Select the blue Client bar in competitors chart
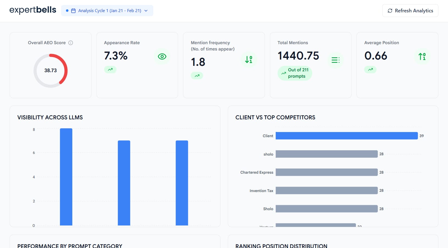This screenshot has width=448, height=248. (x=347, y=136)
